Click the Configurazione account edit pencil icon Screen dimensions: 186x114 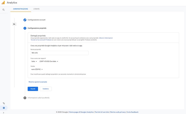25,20
